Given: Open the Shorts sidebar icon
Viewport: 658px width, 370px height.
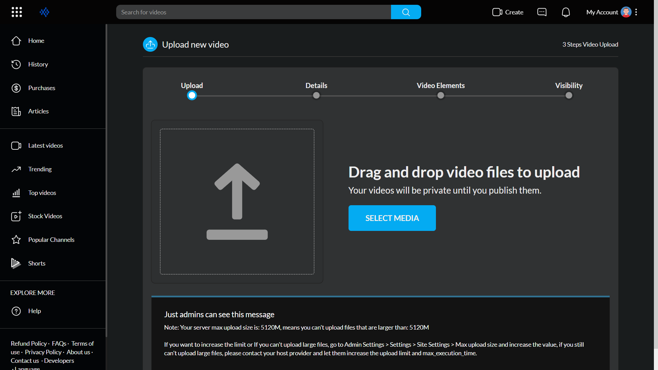Looking at the screenshot, I should click(x=16, y=263).
